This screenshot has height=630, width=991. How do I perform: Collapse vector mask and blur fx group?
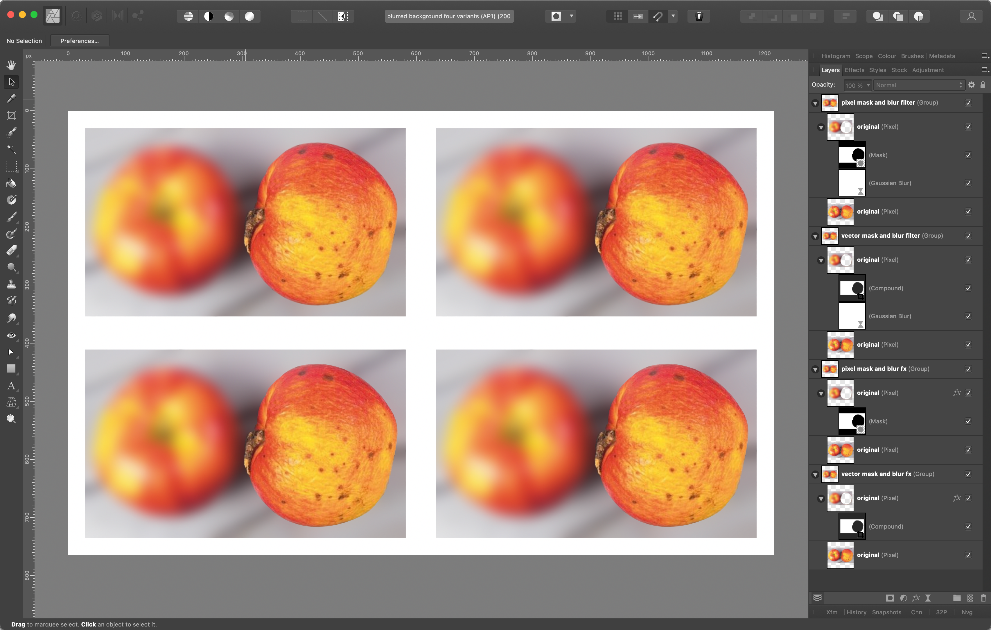815,474
